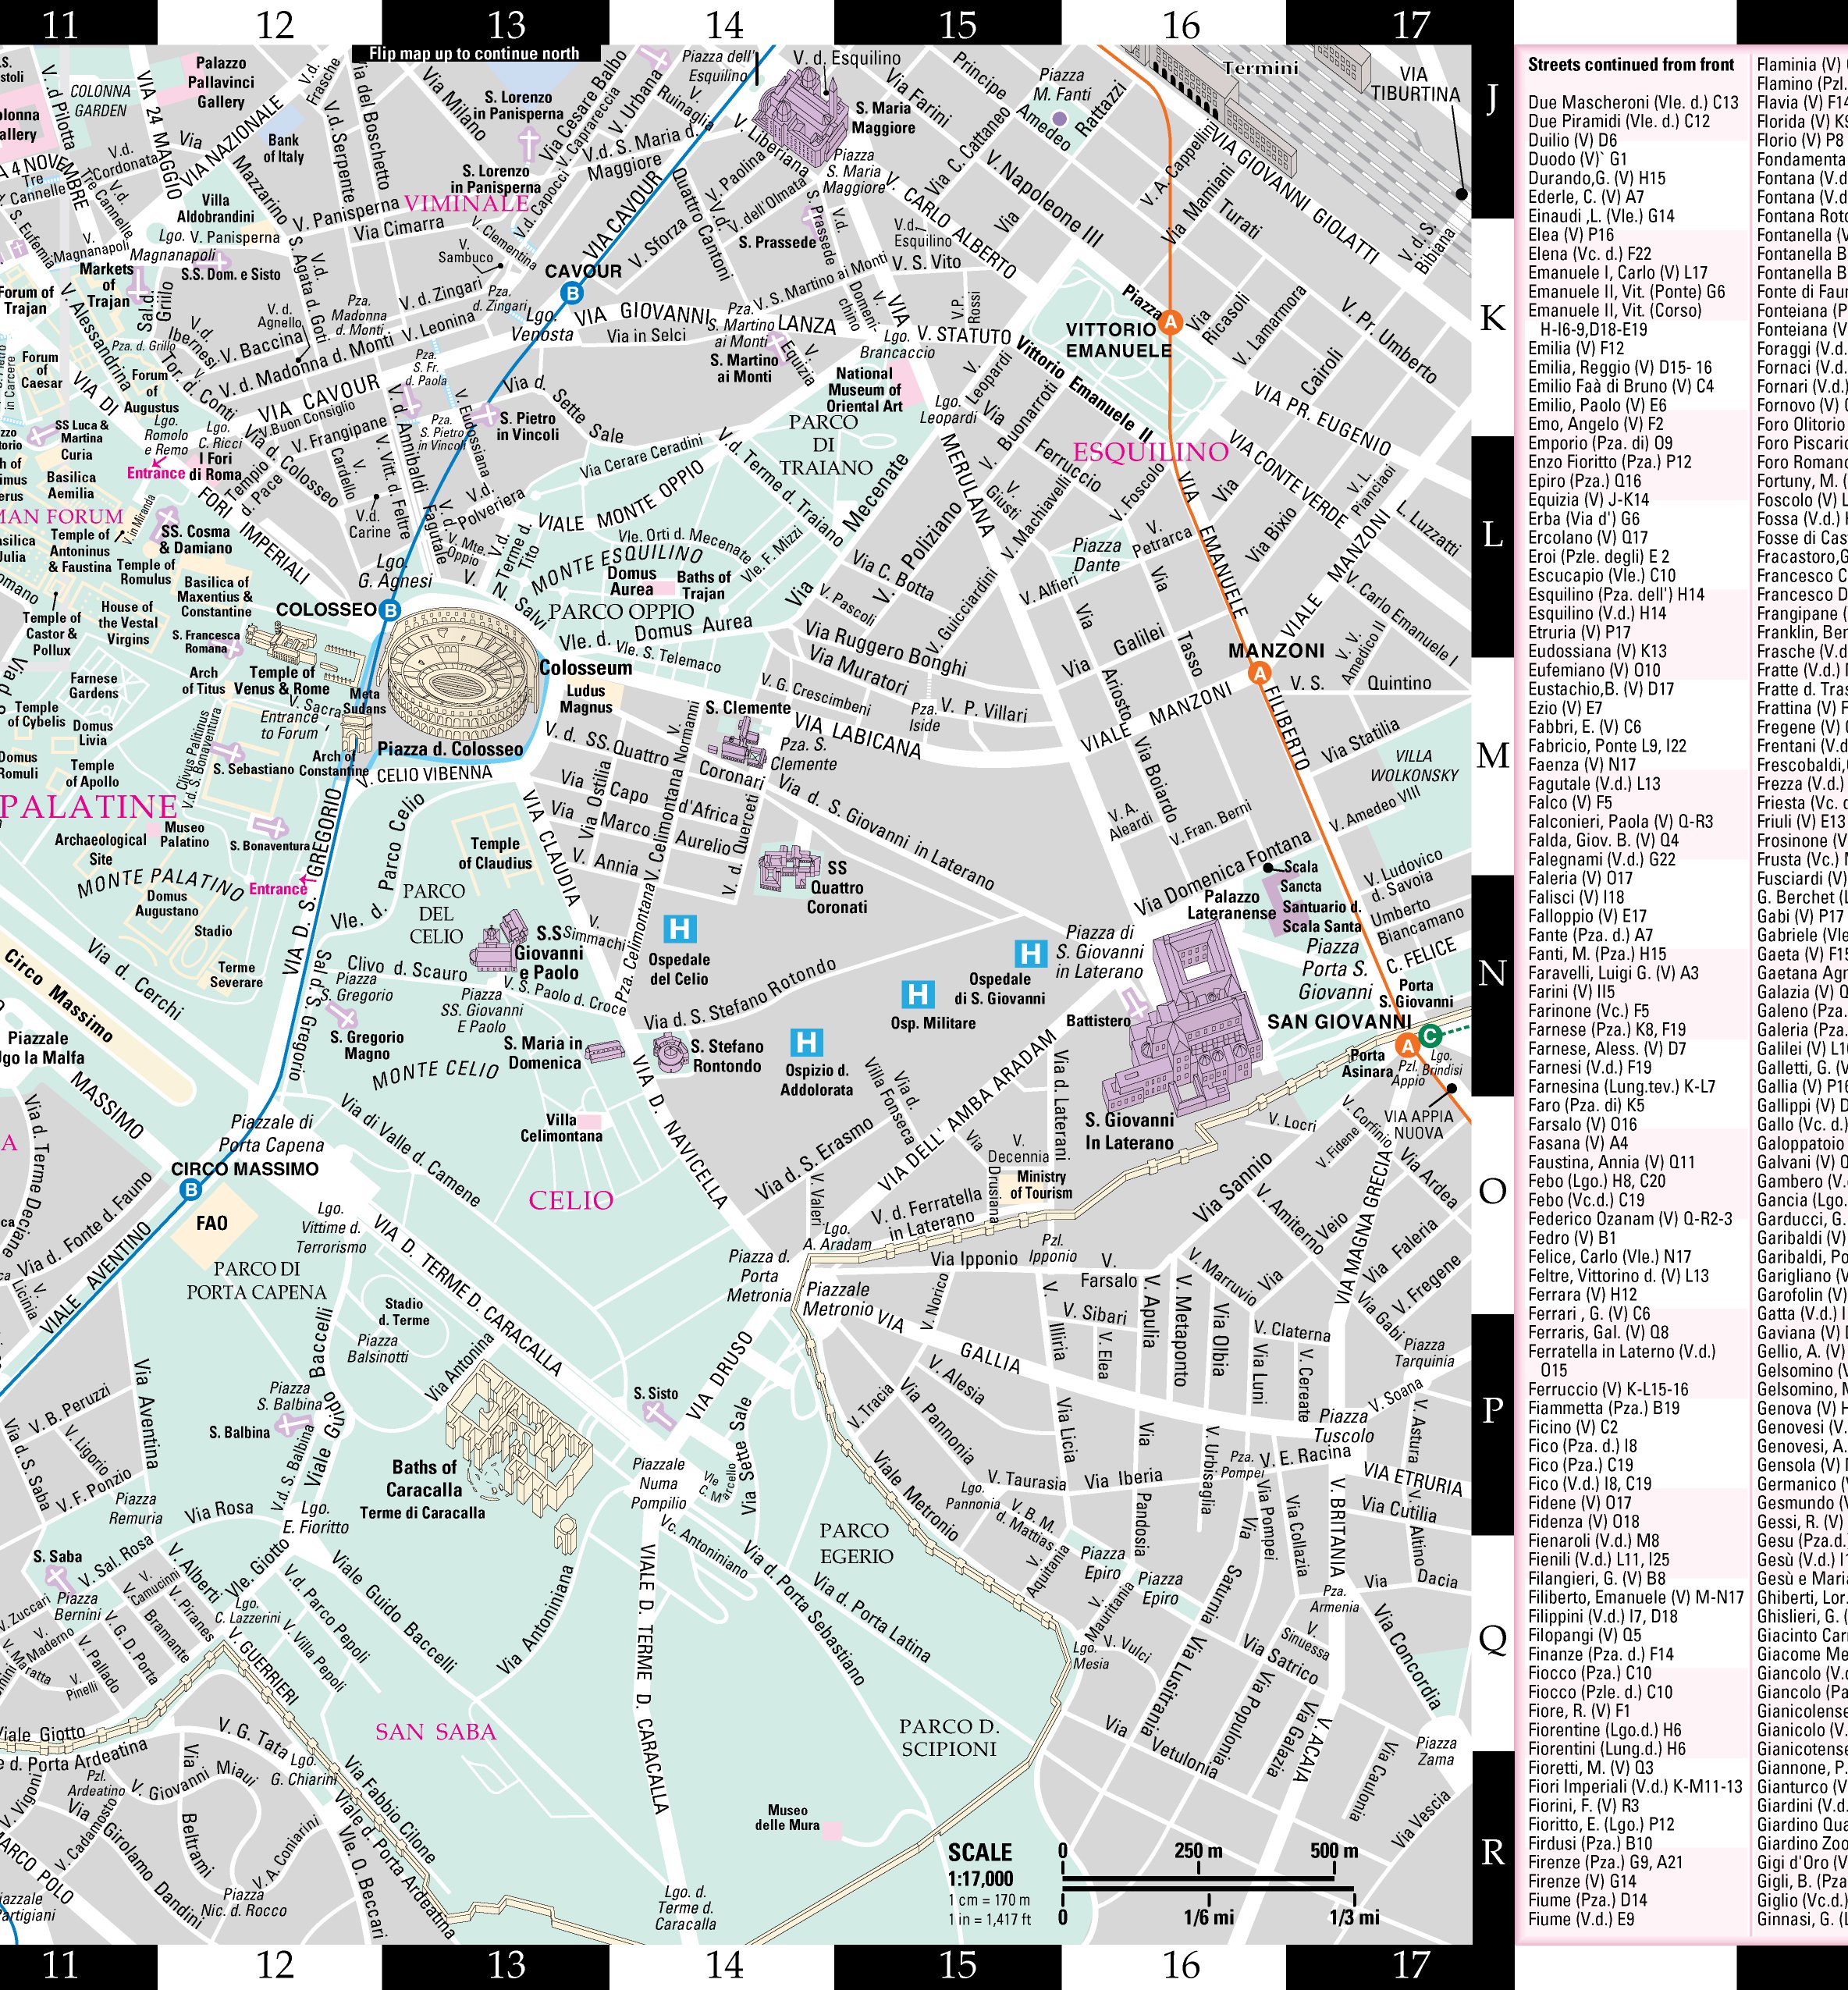The height and width of the screenshot is (1990, 1848).
Task: Click the Ospedale del Celio hospital H icon
Action: coord(680,929)
